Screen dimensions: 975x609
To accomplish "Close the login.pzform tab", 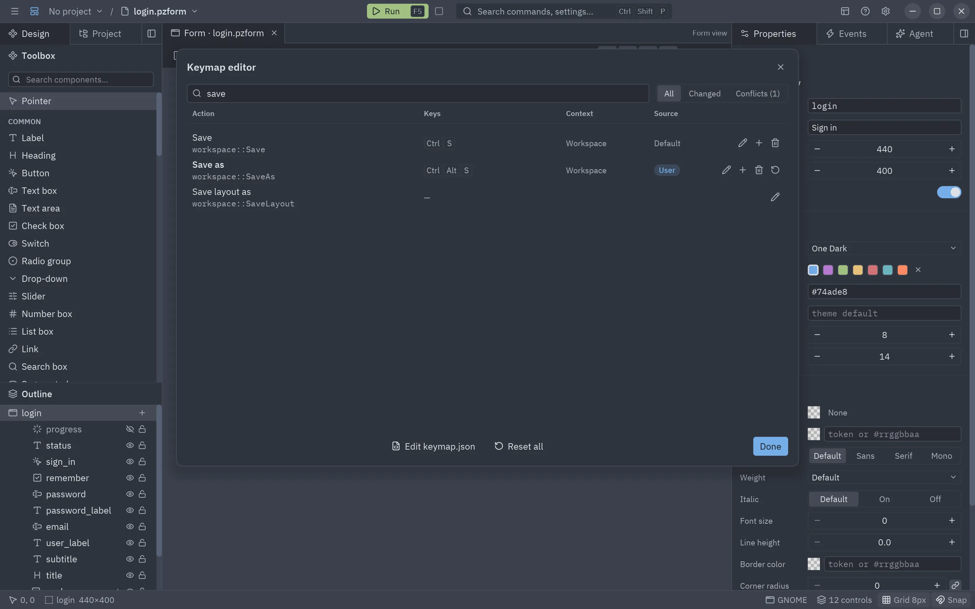I will (x=274, y=33).
